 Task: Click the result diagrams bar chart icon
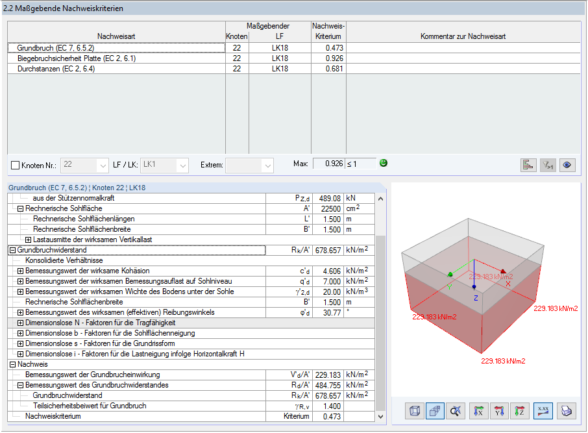528,165
